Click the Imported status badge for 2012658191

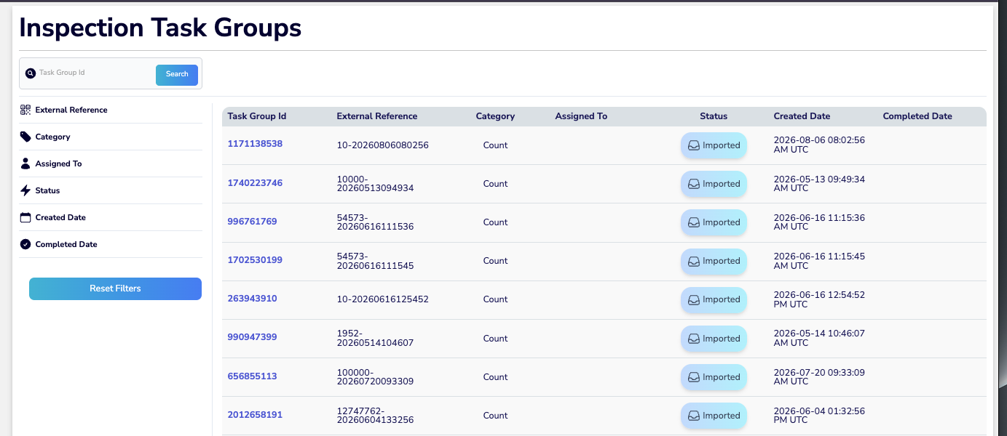[714, 416]
